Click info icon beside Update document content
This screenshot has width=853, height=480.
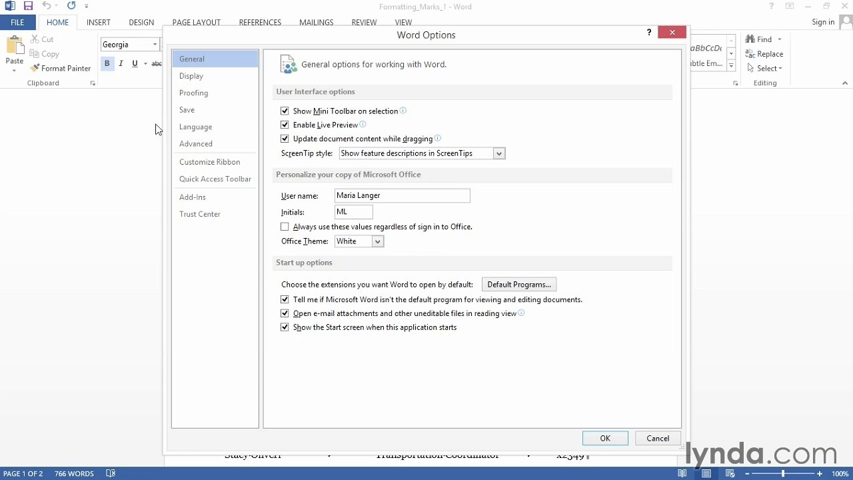(x=438, y=138)
